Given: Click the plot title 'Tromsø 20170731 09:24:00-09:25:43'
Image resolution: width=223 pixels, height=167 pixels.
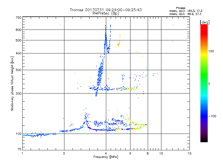Looking at the screenshot, I should [x=106, y=10].
